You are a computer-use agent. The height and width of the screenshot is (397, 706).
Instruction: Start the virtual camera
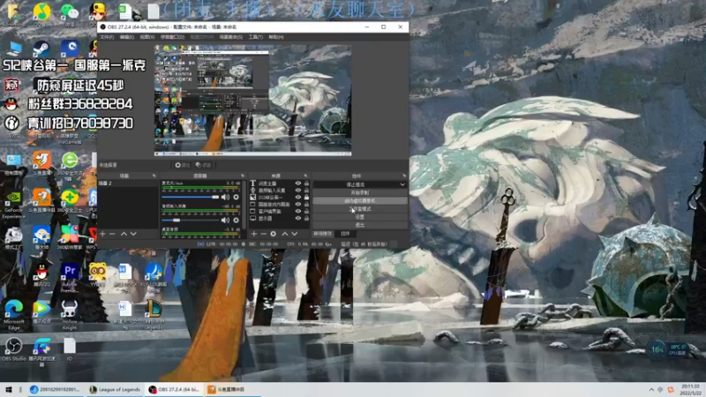click(x=360, y=201)
